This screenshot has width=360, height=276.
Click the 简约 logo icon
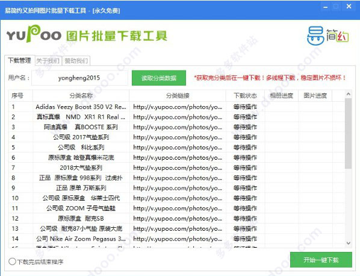coord(328,36)
